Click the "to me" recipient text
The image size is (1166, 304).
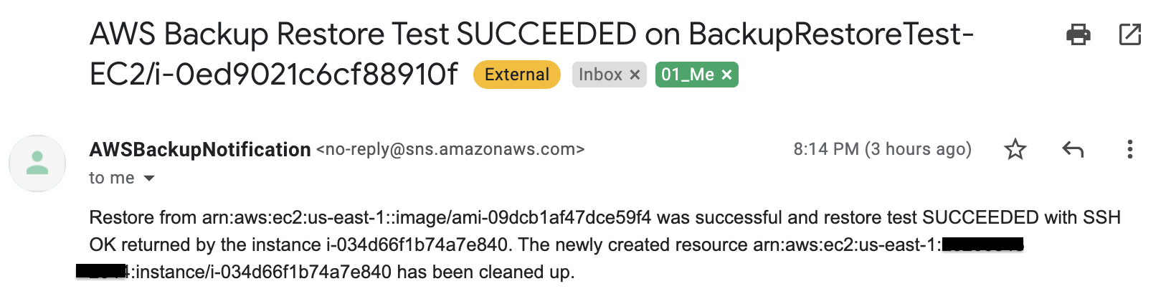tap(112, 178)
